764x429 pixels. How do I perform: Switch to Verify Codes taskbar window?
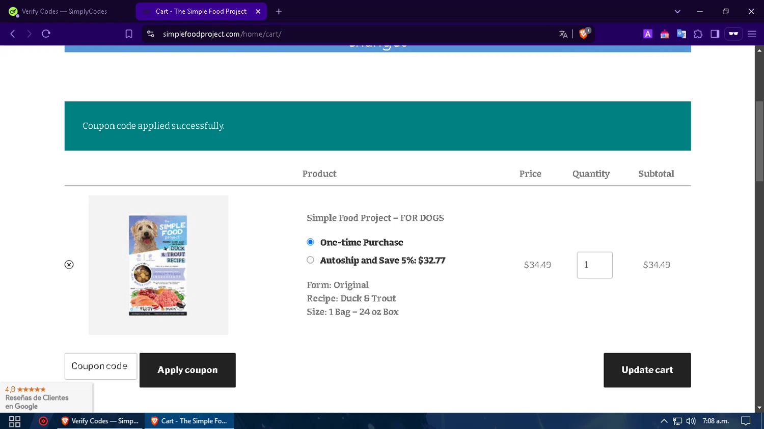[100, 421]
